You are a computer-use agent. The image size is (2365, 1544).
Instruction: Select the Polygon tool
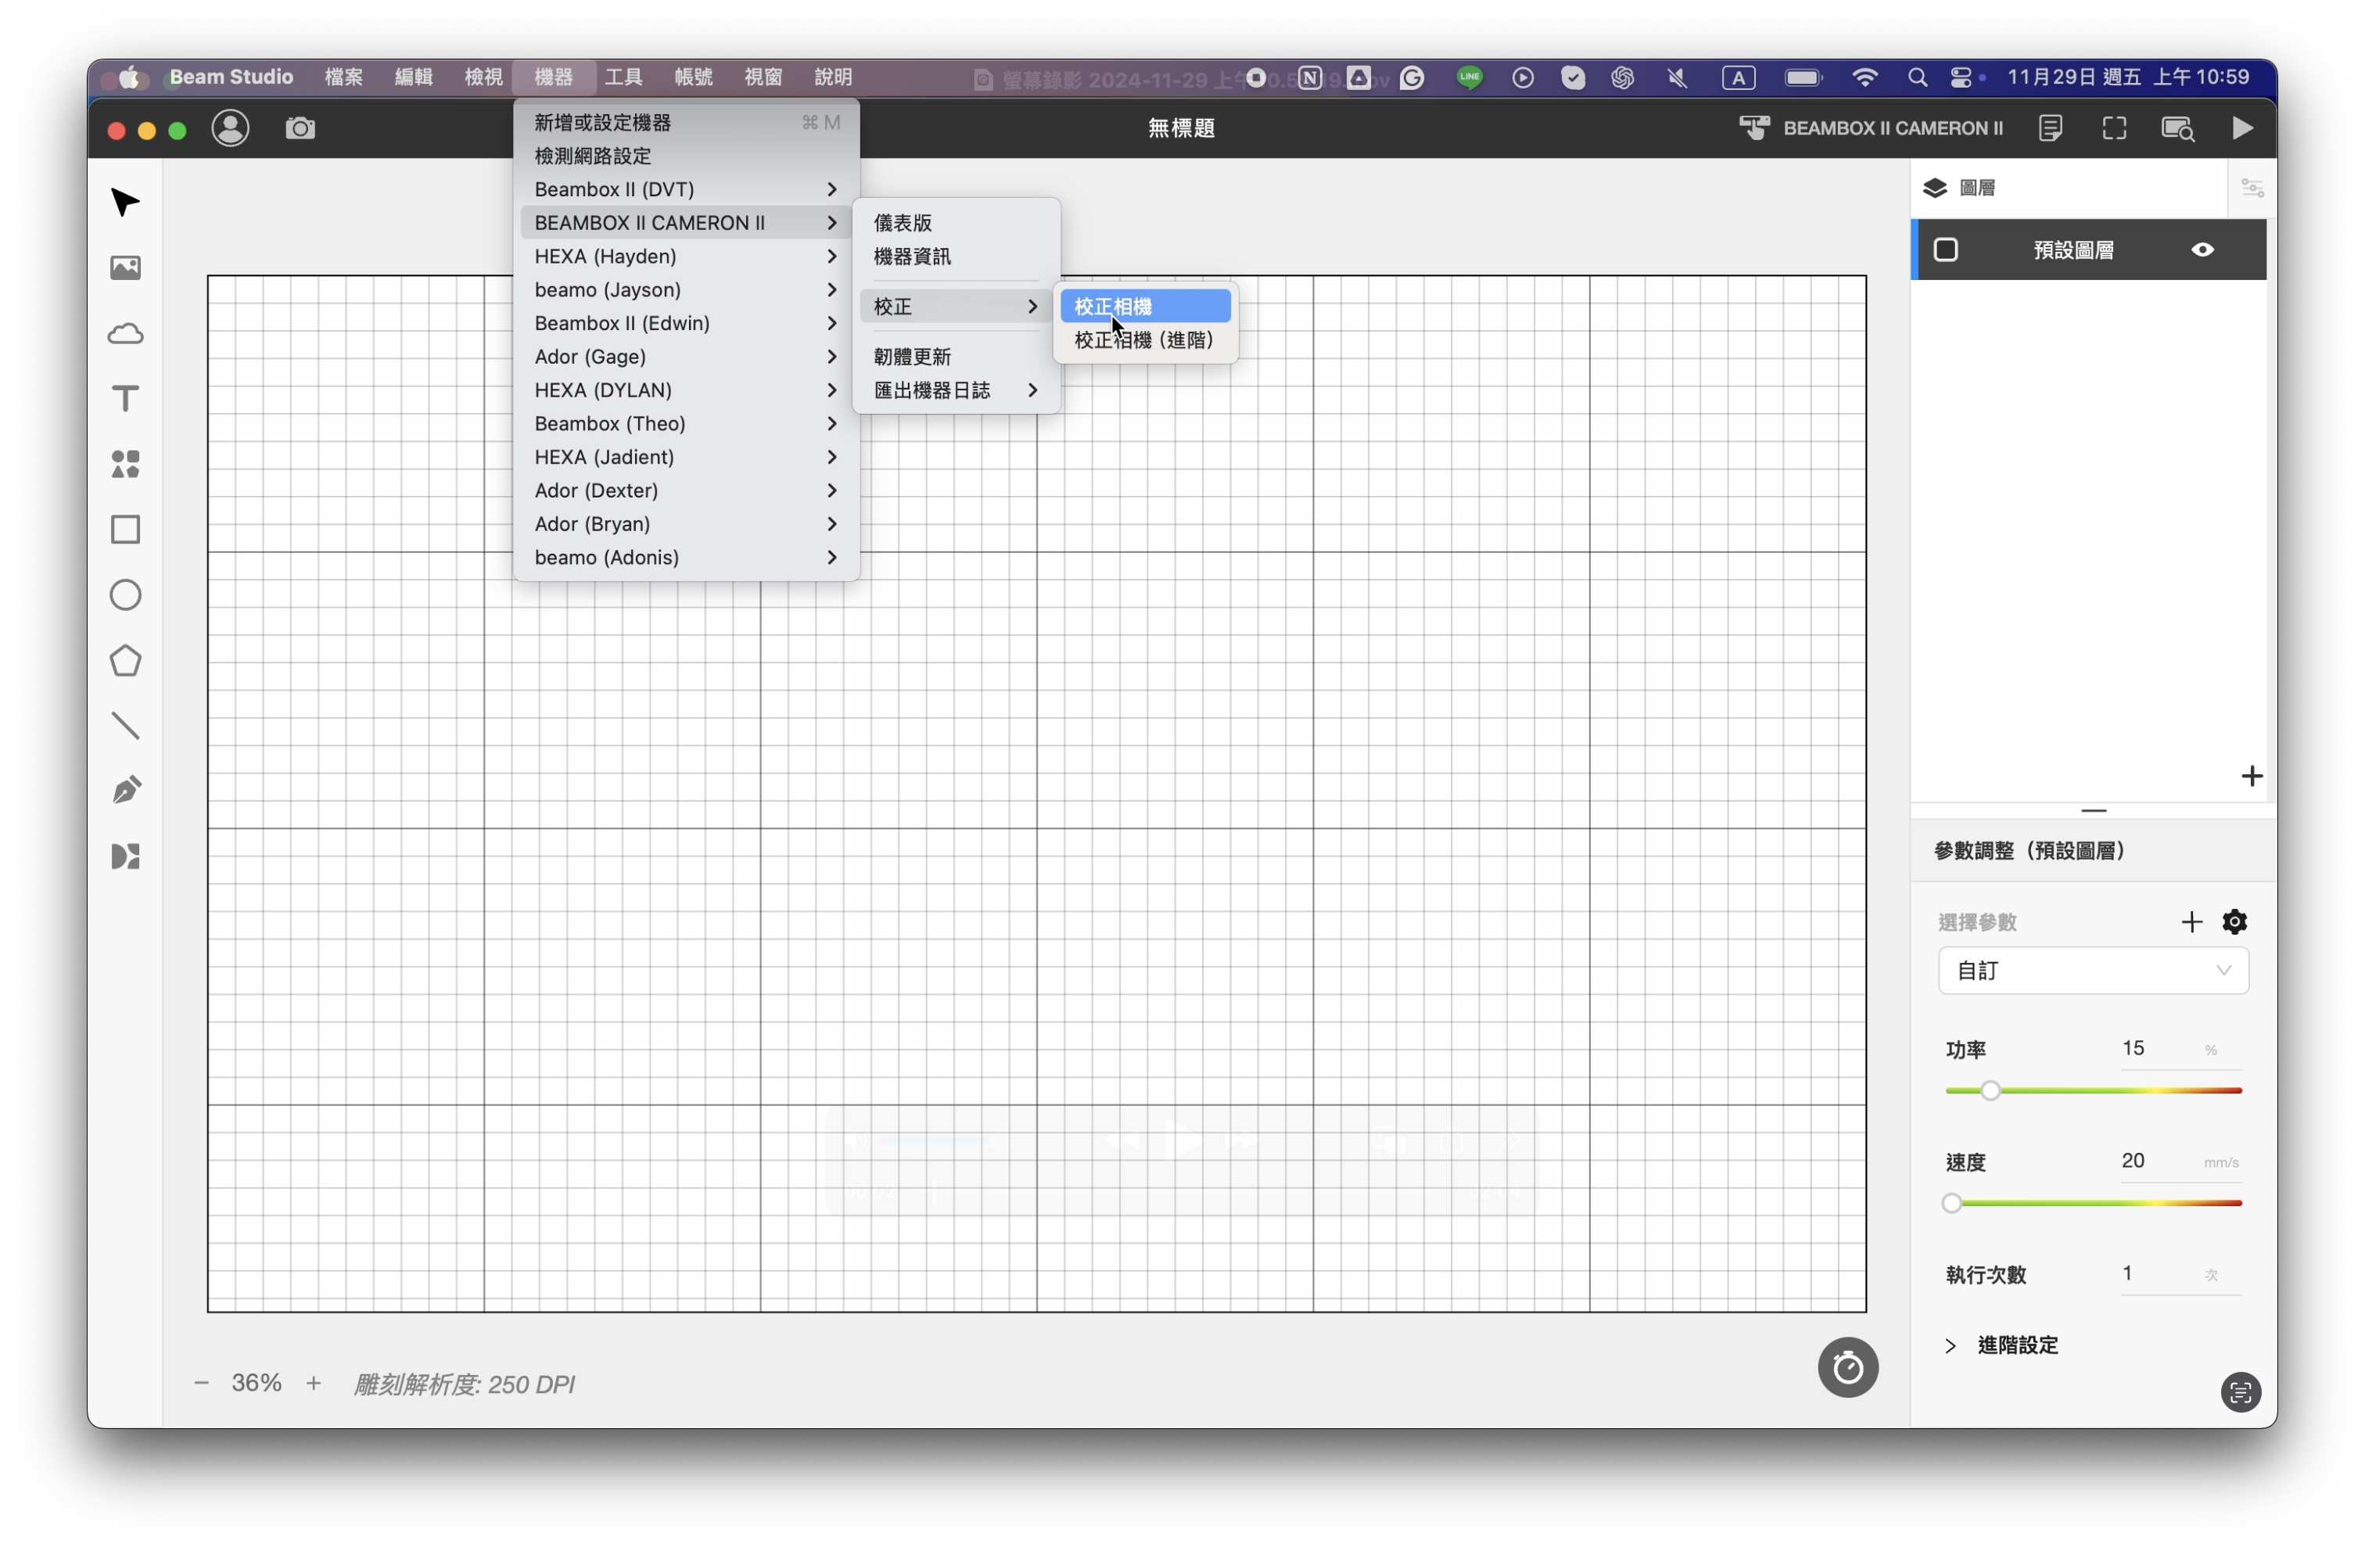(x=125, y=661)
